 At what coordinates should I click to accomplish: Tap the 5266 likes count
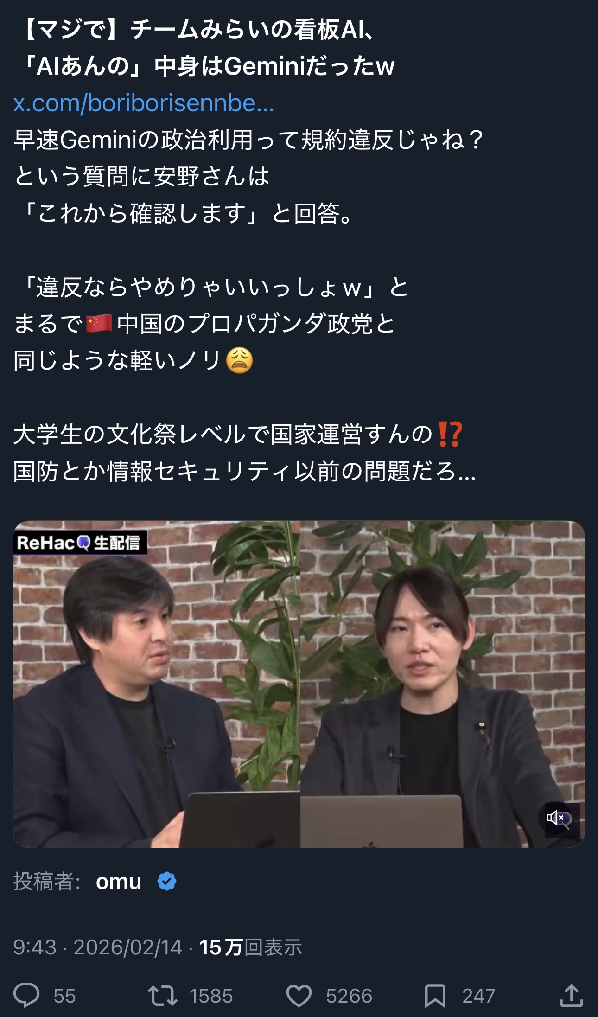[349, 996]
